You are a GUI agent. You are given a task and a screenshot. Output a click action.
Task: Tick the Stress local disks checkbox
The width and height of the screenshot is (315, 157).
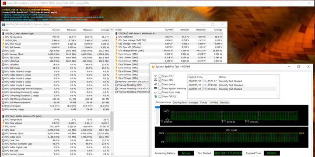(160, 92)
